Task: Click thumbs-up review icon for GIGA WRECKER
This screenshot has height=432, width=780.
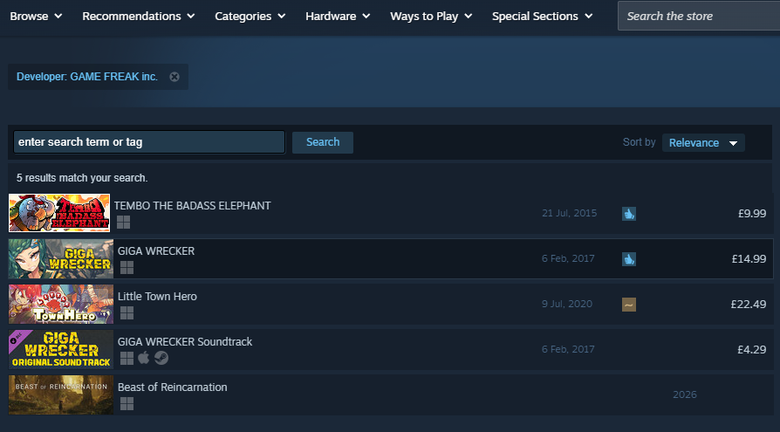Action: pyautogui.click(x=629, y=259)
